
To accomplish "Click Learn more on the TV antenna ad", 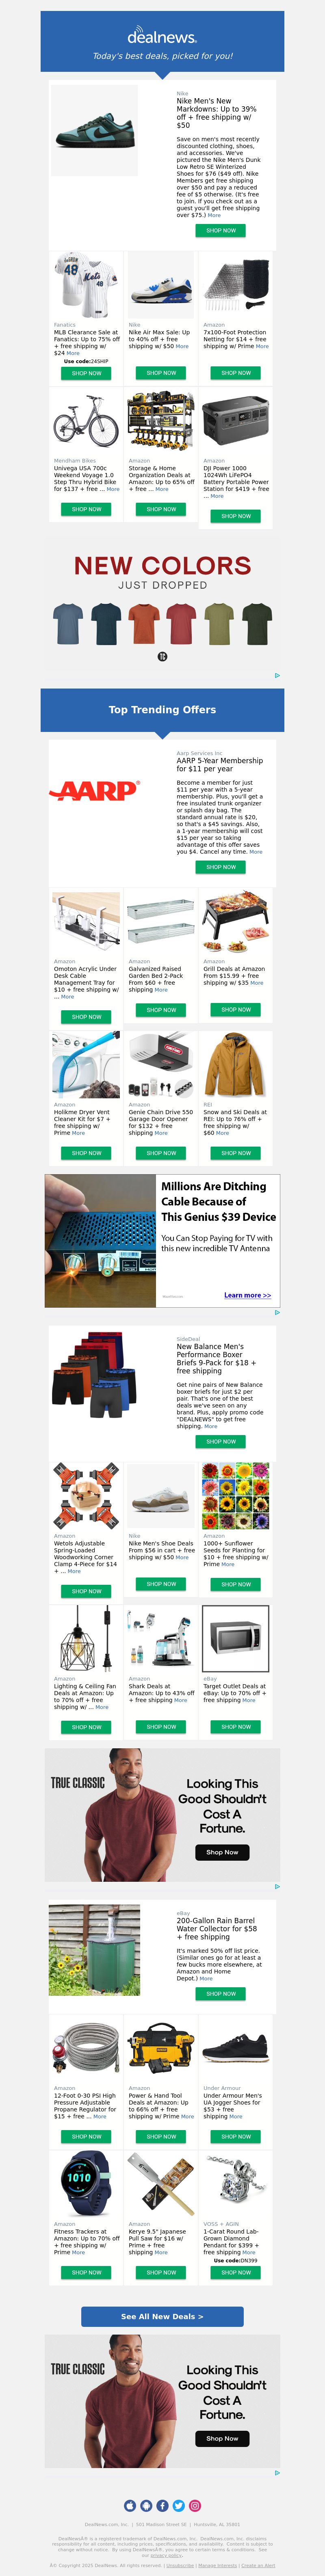I will tap(247, 1295).
